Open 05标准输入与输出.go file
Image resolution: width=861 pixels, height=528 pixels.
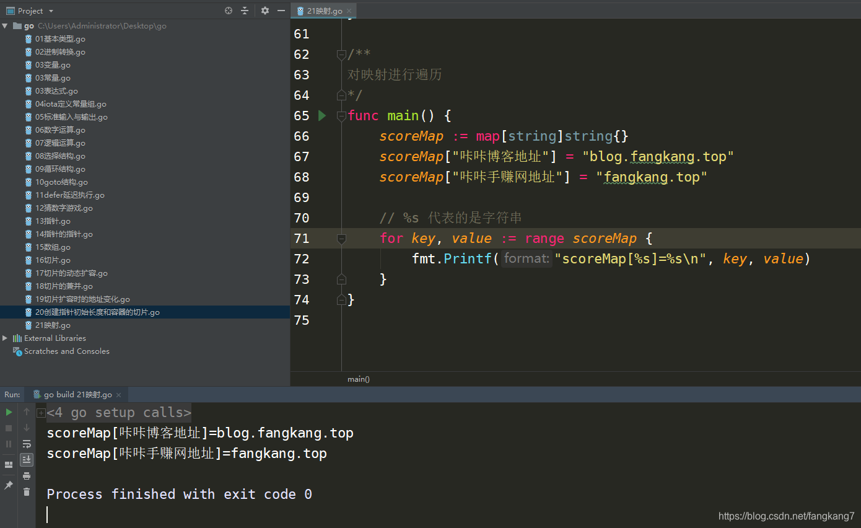pos(71,117)
